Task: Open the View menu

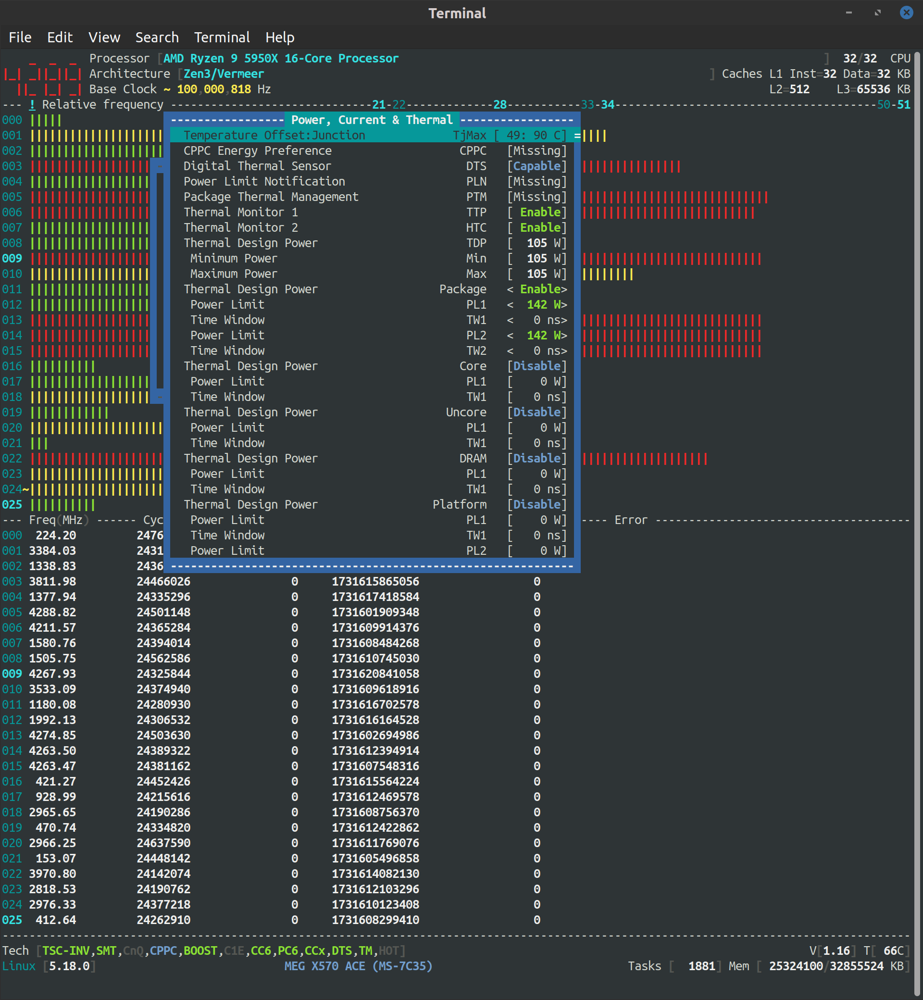Action: point(104,37)
